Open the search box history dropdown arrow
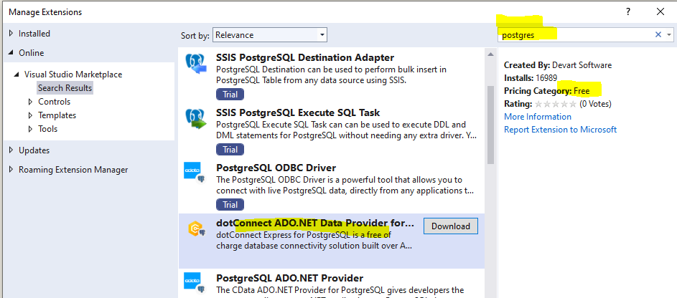 [x=669, y=35]
